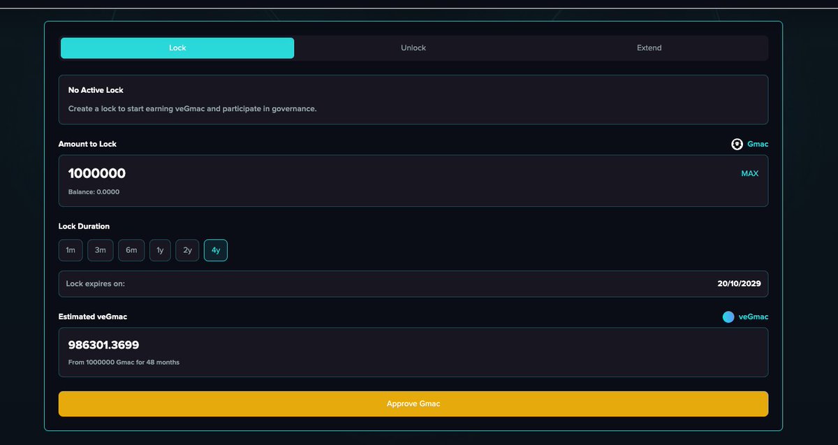
Task: Select the 1m lock duration
Action: pos(71,250)
